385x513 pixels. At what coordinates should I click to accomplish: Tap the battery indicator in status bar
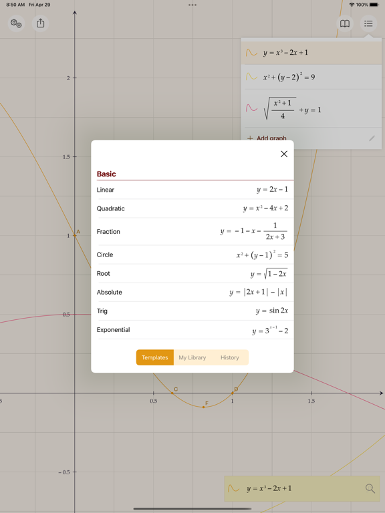374,5
